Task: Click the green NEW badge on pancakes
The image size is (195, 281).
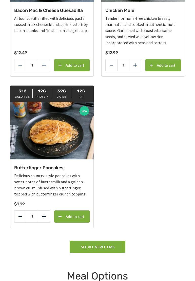Action: (x=84, y=111)
